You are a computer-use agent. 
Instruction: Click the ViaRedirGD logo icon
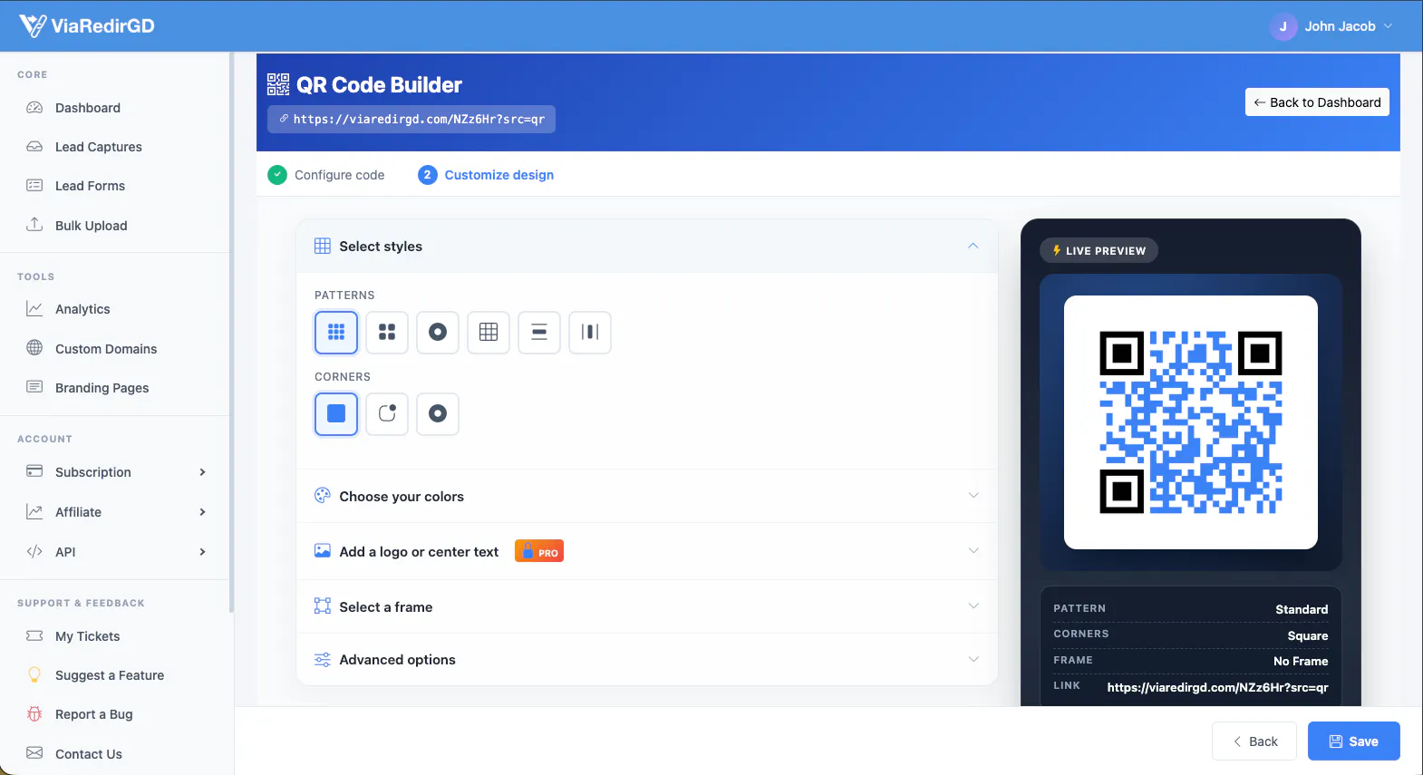[x=33, y=25]
